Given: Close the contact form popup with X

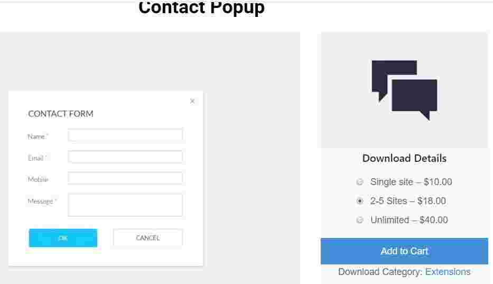Looking at the screenshot, I should pyautogui.click(x=192, y=101).
